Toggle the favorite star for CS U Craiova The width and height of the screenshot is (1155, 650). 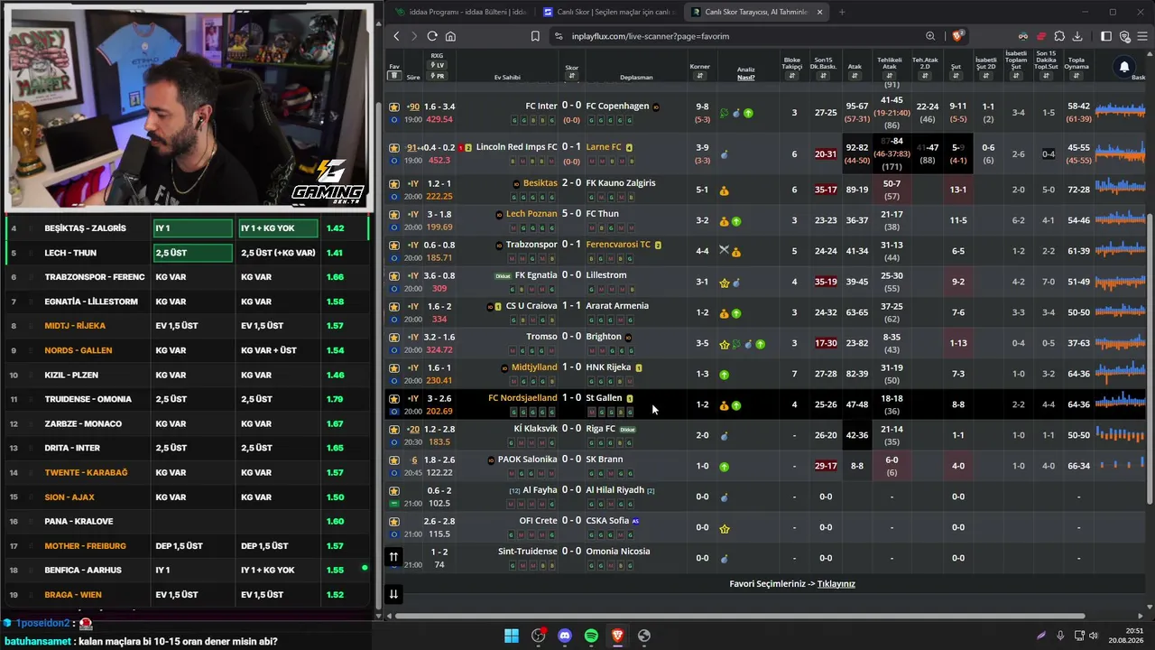(x=394, y=306)
